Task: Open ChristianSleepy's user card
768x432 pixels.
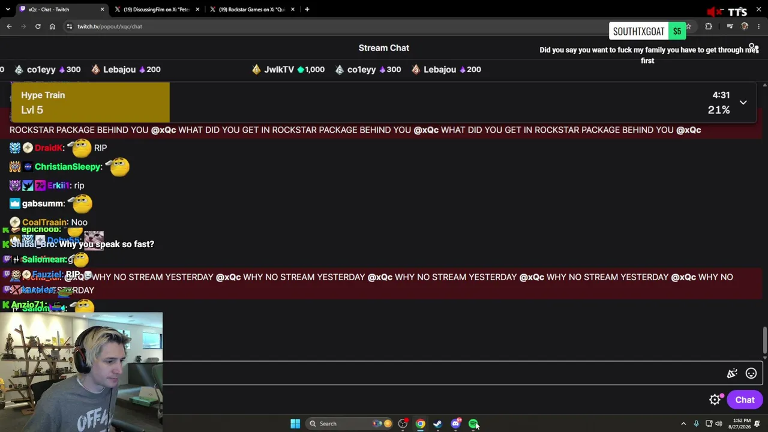Action: pos(68,167)
